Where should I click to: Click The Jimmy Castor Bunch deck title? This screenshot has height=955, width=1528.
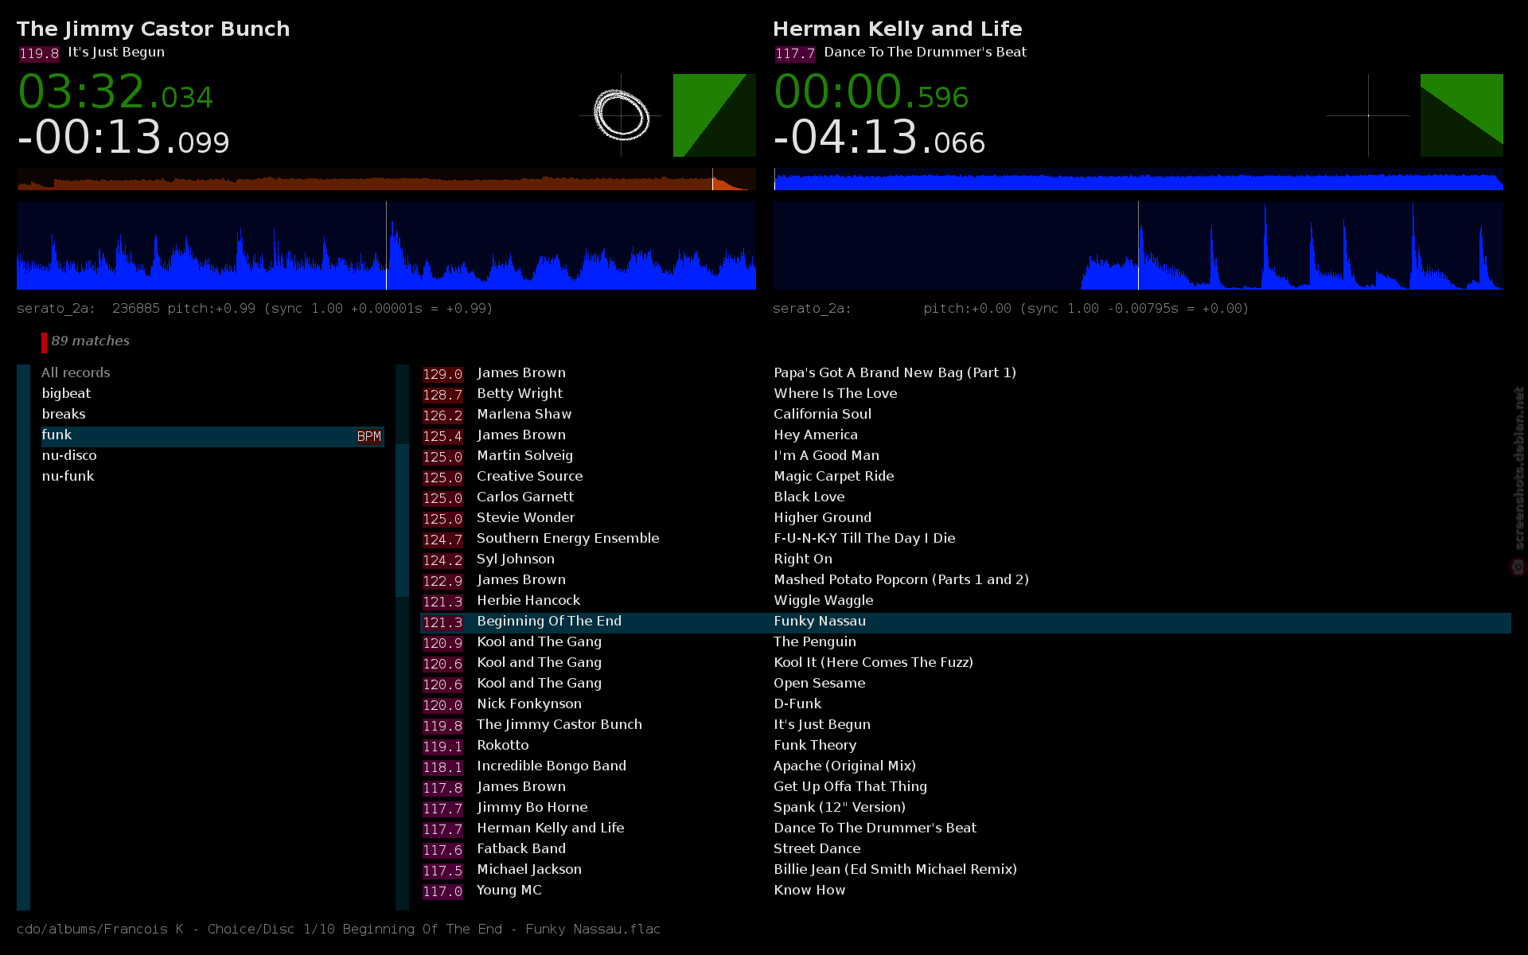pos(154,29)
